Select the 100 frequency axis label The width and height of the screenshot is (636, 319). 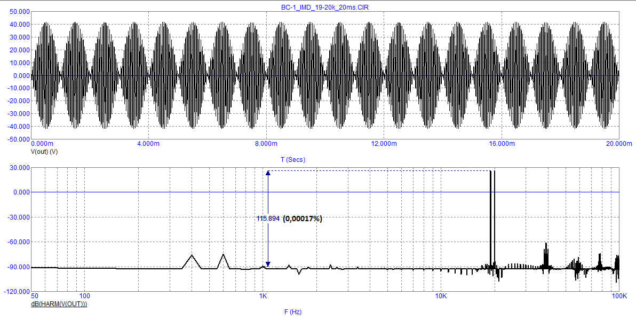coord(84,295)
